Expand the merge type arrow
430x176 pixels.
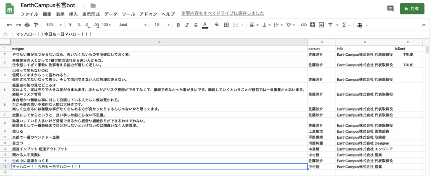[x=242, y=25]
